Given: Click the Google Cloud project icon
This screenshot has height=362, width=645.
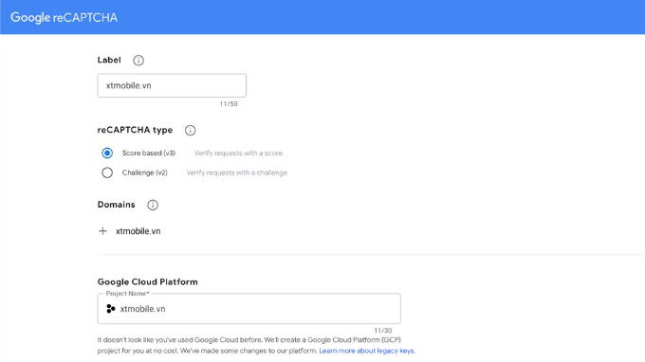Looking at the screenshot, I should coord(111,309).
